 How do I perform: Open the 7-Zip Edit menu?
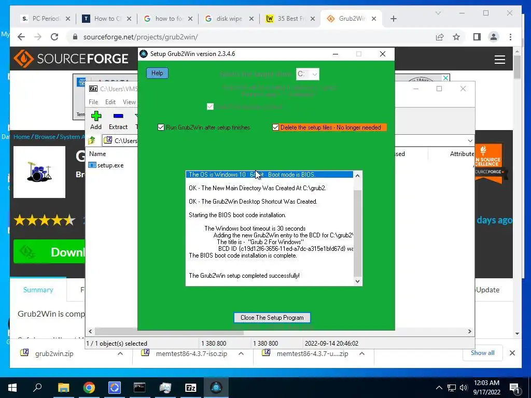110,102
